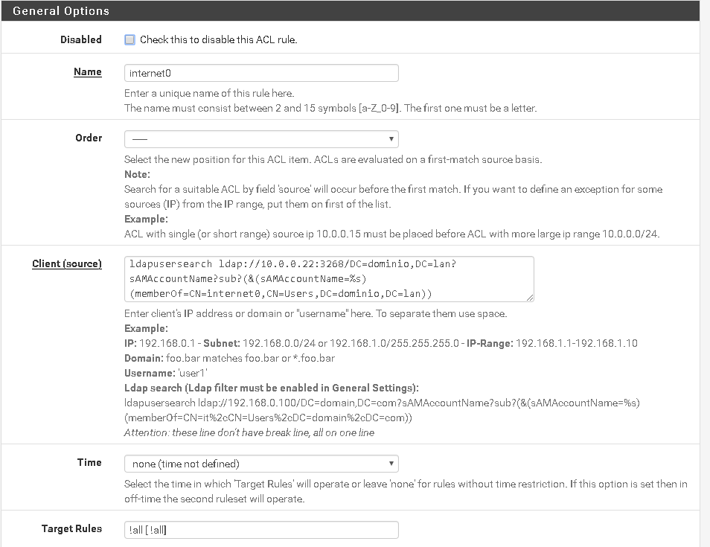The width and height of the screenshot is (710, 547).
Task: Click the underlined Name field label
Action: 87,72
